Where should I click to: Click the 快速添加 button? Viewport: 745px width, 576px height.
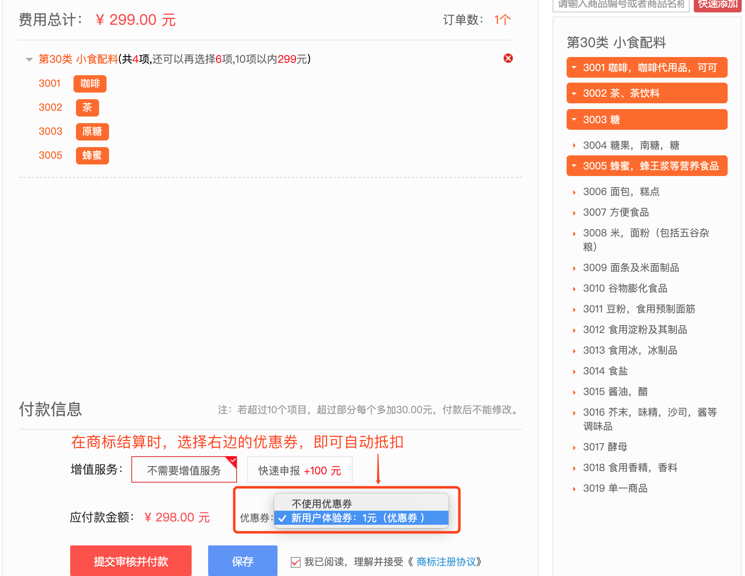pos(718,5)
